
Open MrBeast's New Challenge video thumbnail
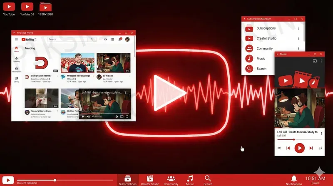pos(77,63)
